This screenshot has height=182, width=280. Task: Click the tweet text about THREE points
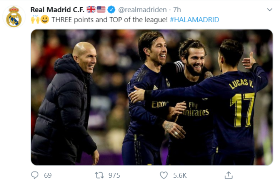point(110,20)
